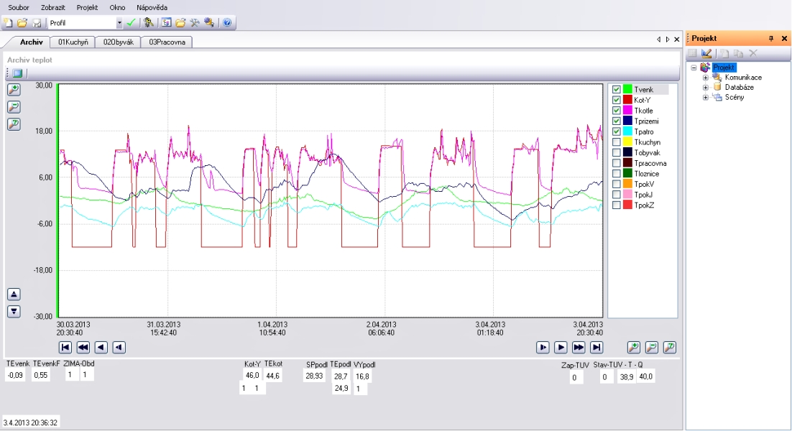
Task: Click the open folder icon next to the tools icon
Action: (x=180, y=23)
